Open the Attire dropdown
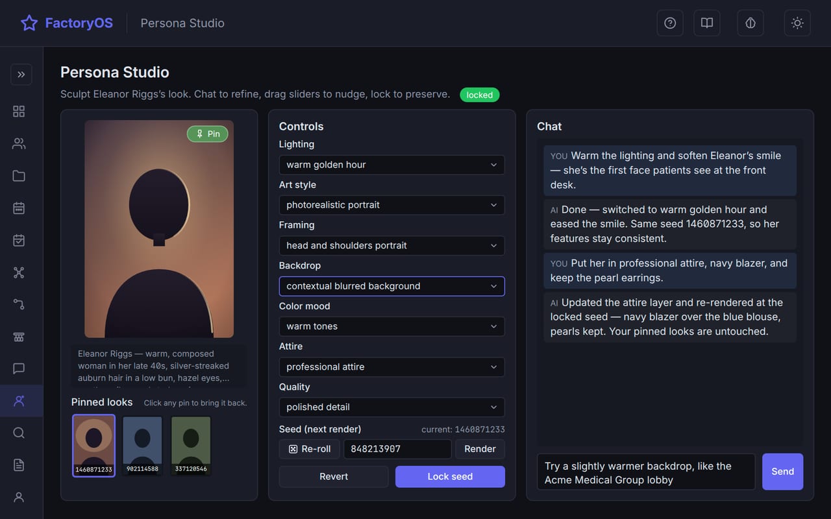831x519 pixels. point(391,367)
